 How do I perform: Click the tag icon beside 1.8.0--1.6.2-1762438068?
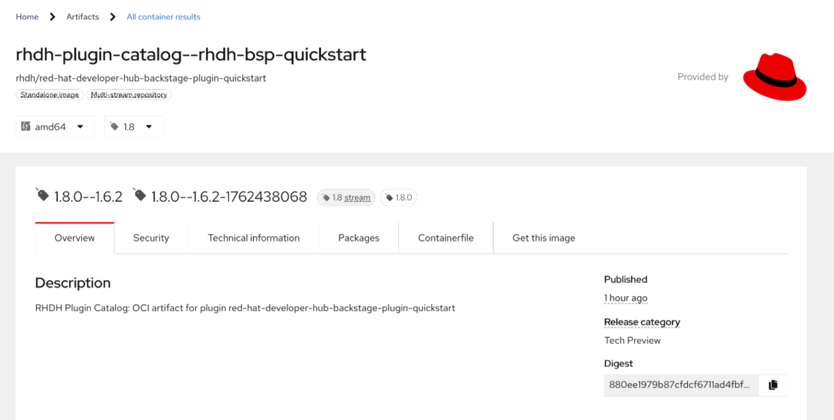pyautogui.click(x=140, y=195)
